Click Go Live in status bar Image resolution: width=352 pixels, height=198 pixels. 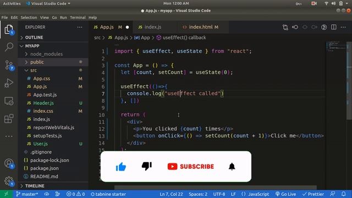coord(285,194)
